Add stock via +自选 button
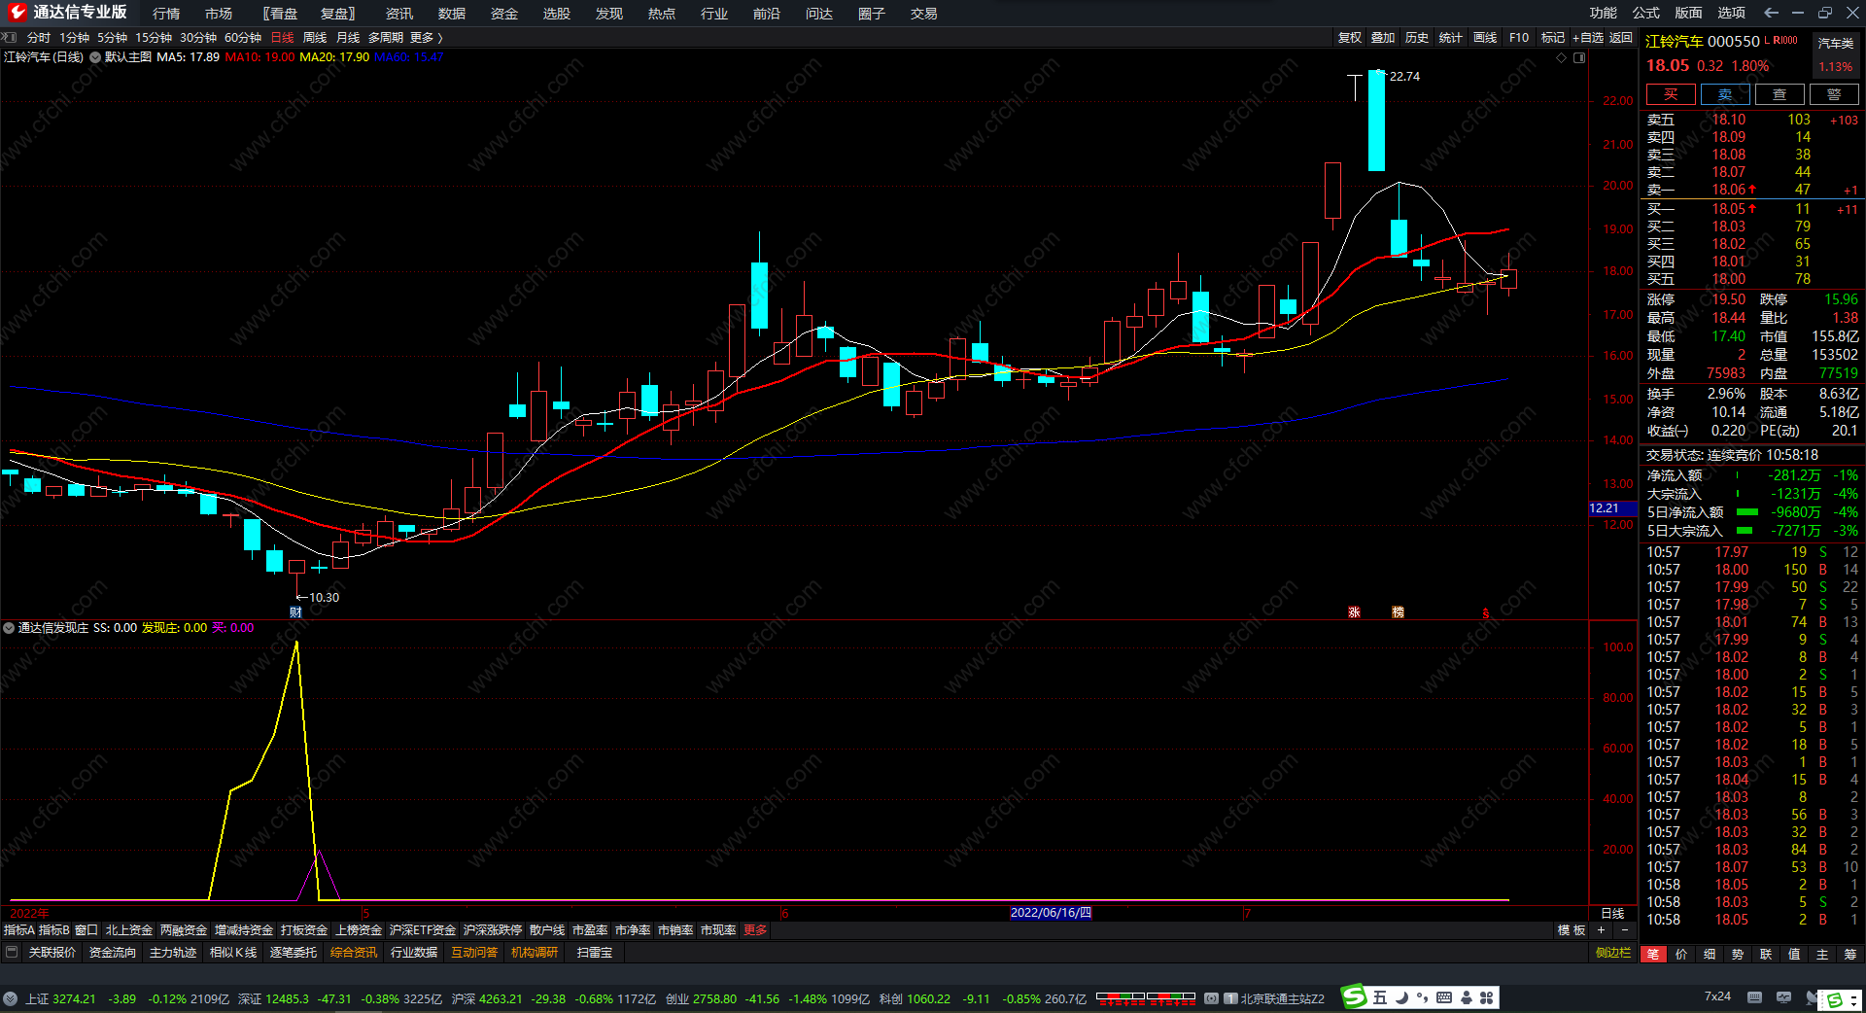The image size is (1866, 1013). [1588, 37]
